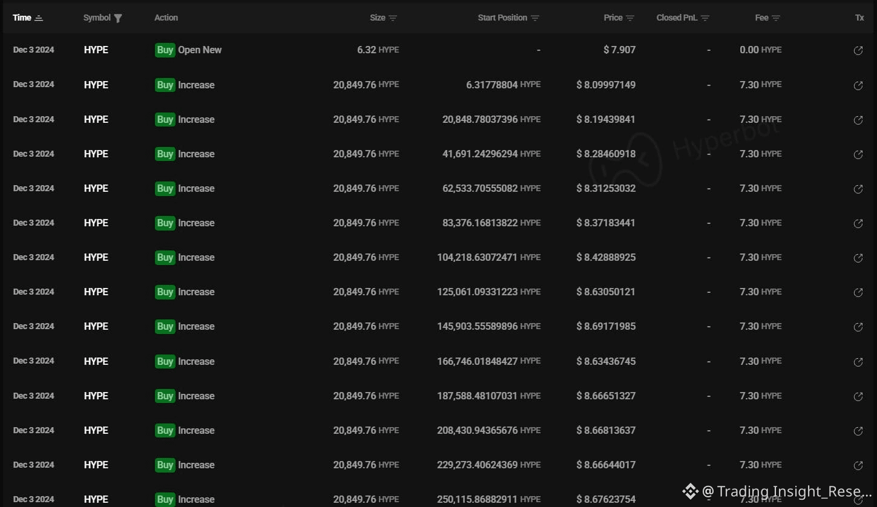This screenshot has height=507, width=877.
Task: Open Tx link for price $8.66644017 row
Action: click(858, 466)
